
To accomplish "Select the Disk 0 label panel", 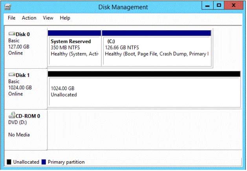I will 26,47.
